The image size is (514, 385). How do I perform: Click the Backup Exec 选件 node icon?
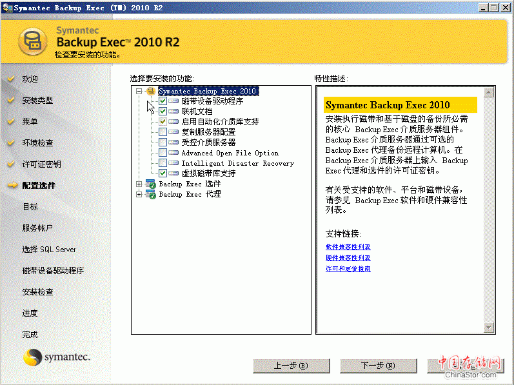pos(151,184)
